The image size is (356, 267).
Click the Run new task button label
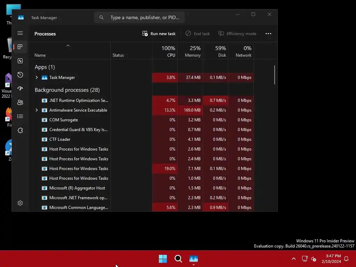pos(163,34)
